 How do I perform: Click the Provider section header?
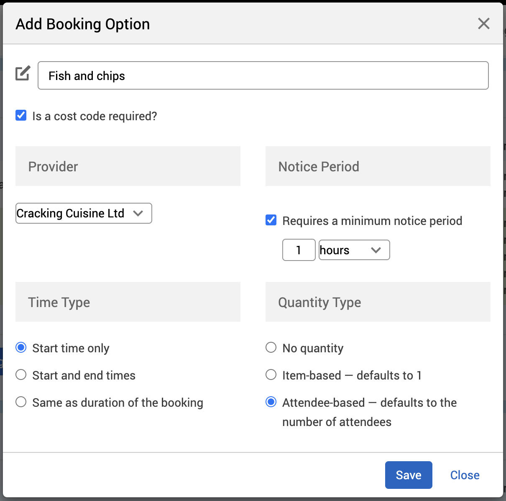coord(128,166)
